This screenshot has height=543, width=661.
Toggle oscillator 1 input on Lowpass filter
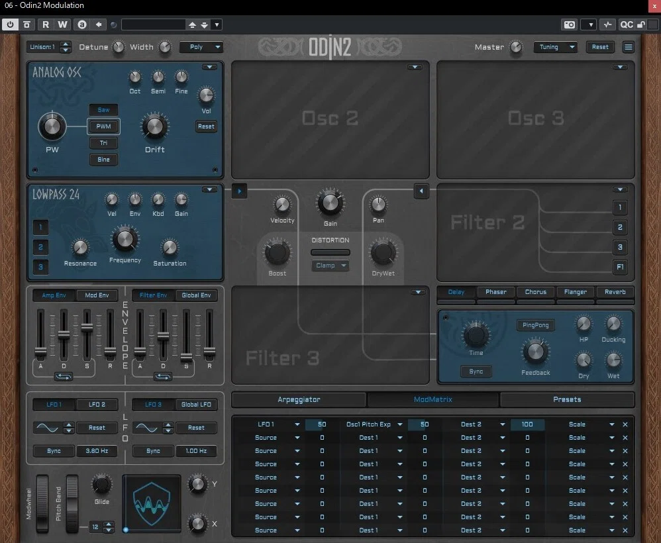(x=40, y=227)
